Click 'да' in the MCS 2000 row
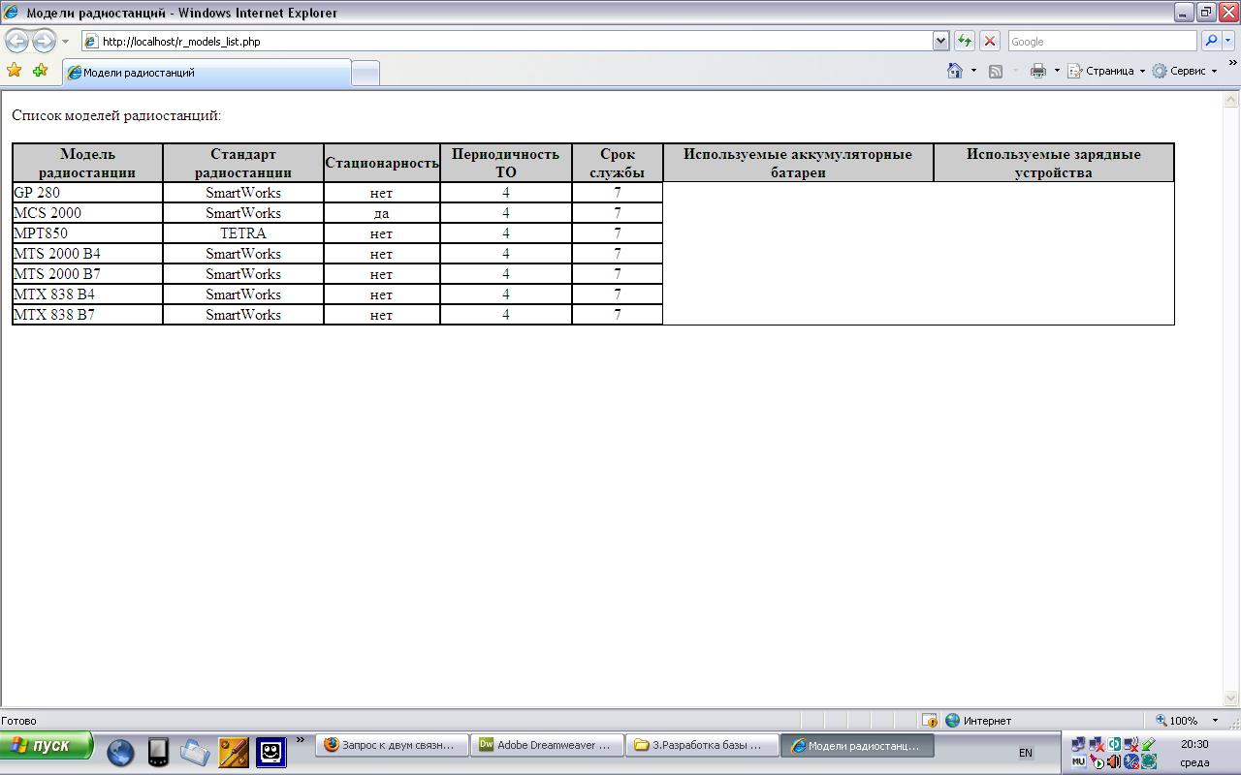Screen dimensions: 1241x775 (381, 213)
